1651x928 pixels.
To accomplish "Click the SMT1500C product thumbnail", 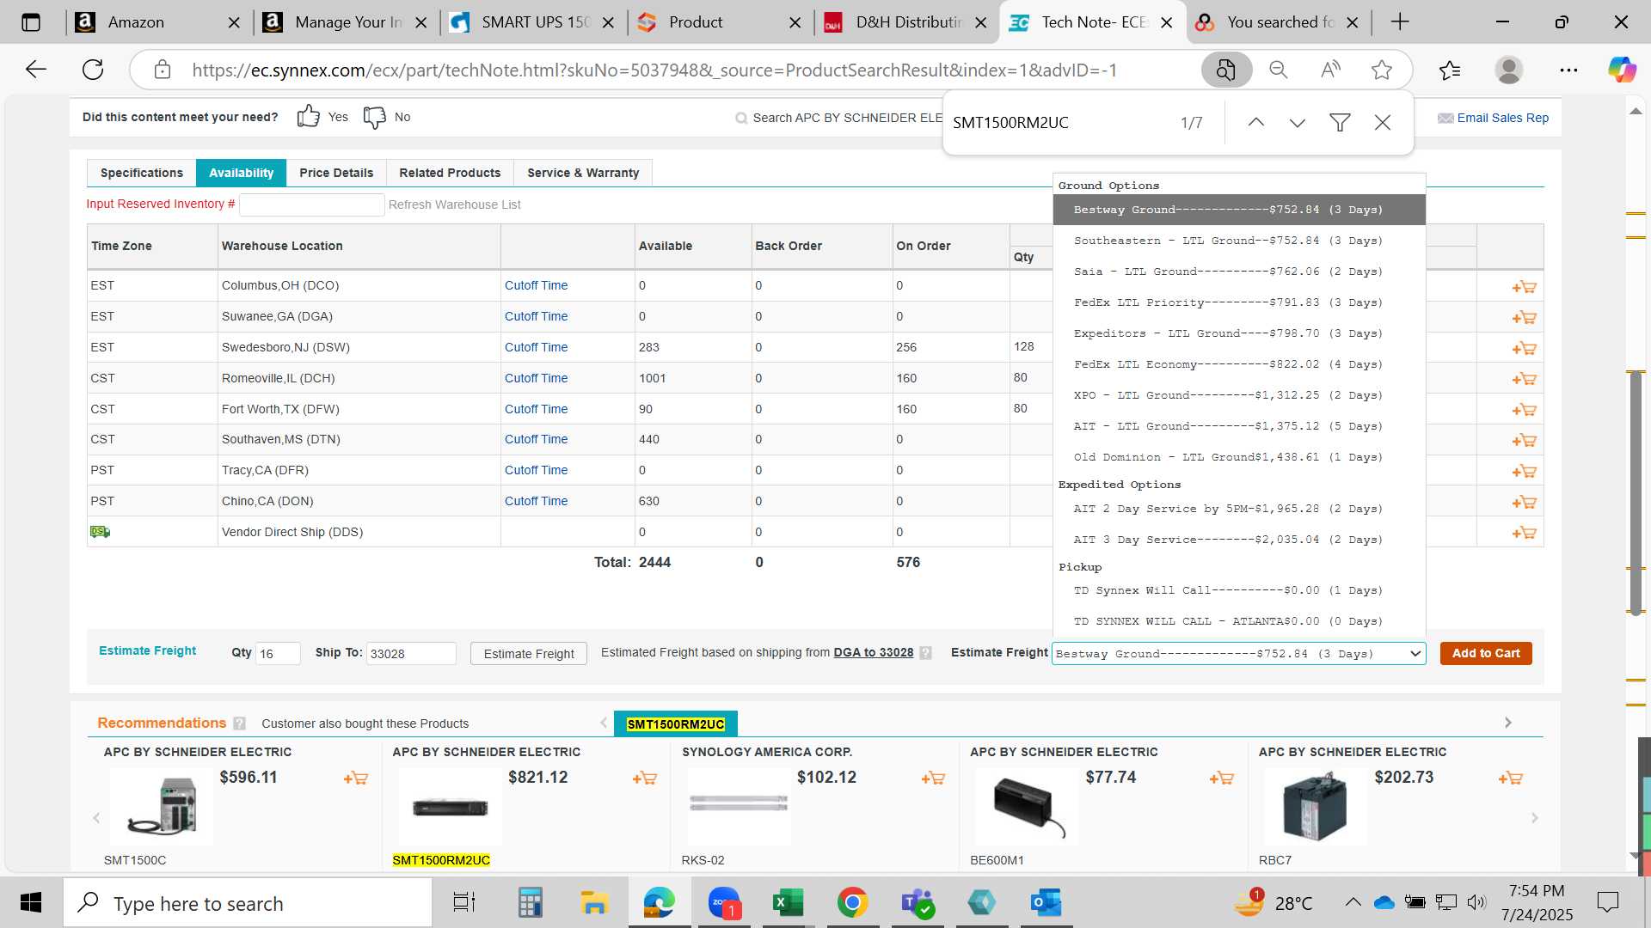I will 162,805.
